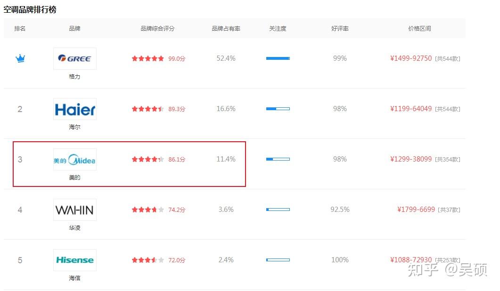Open the WAHIN brand logo
500x291 pixels.
tap(74, 210)
